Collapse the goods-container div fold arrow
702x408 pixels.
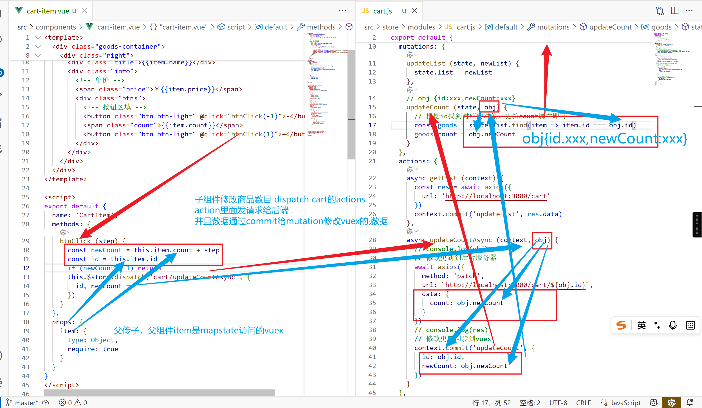click(x=38, y=46)
